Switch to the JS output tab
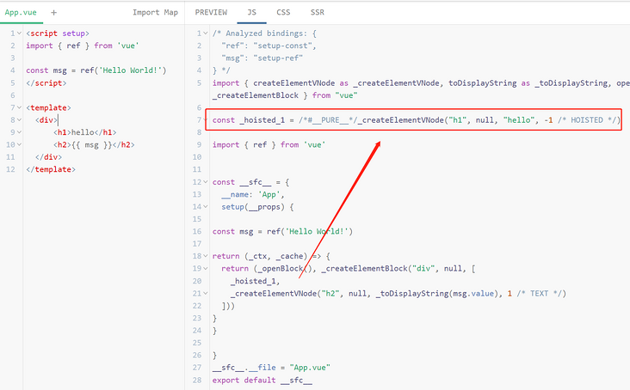The width and height of the screenshot is (630, 390). (252, 12)
